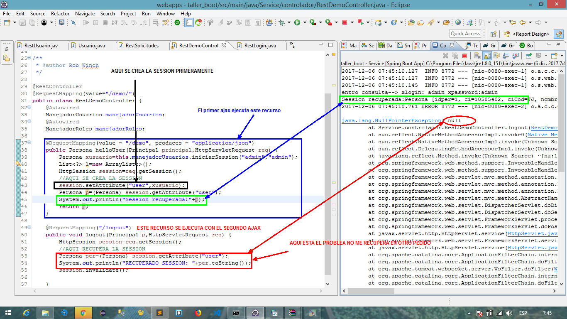Toggle Block Selection Mode icon
The height and width of the screenshot is (319, 567).
248,22
